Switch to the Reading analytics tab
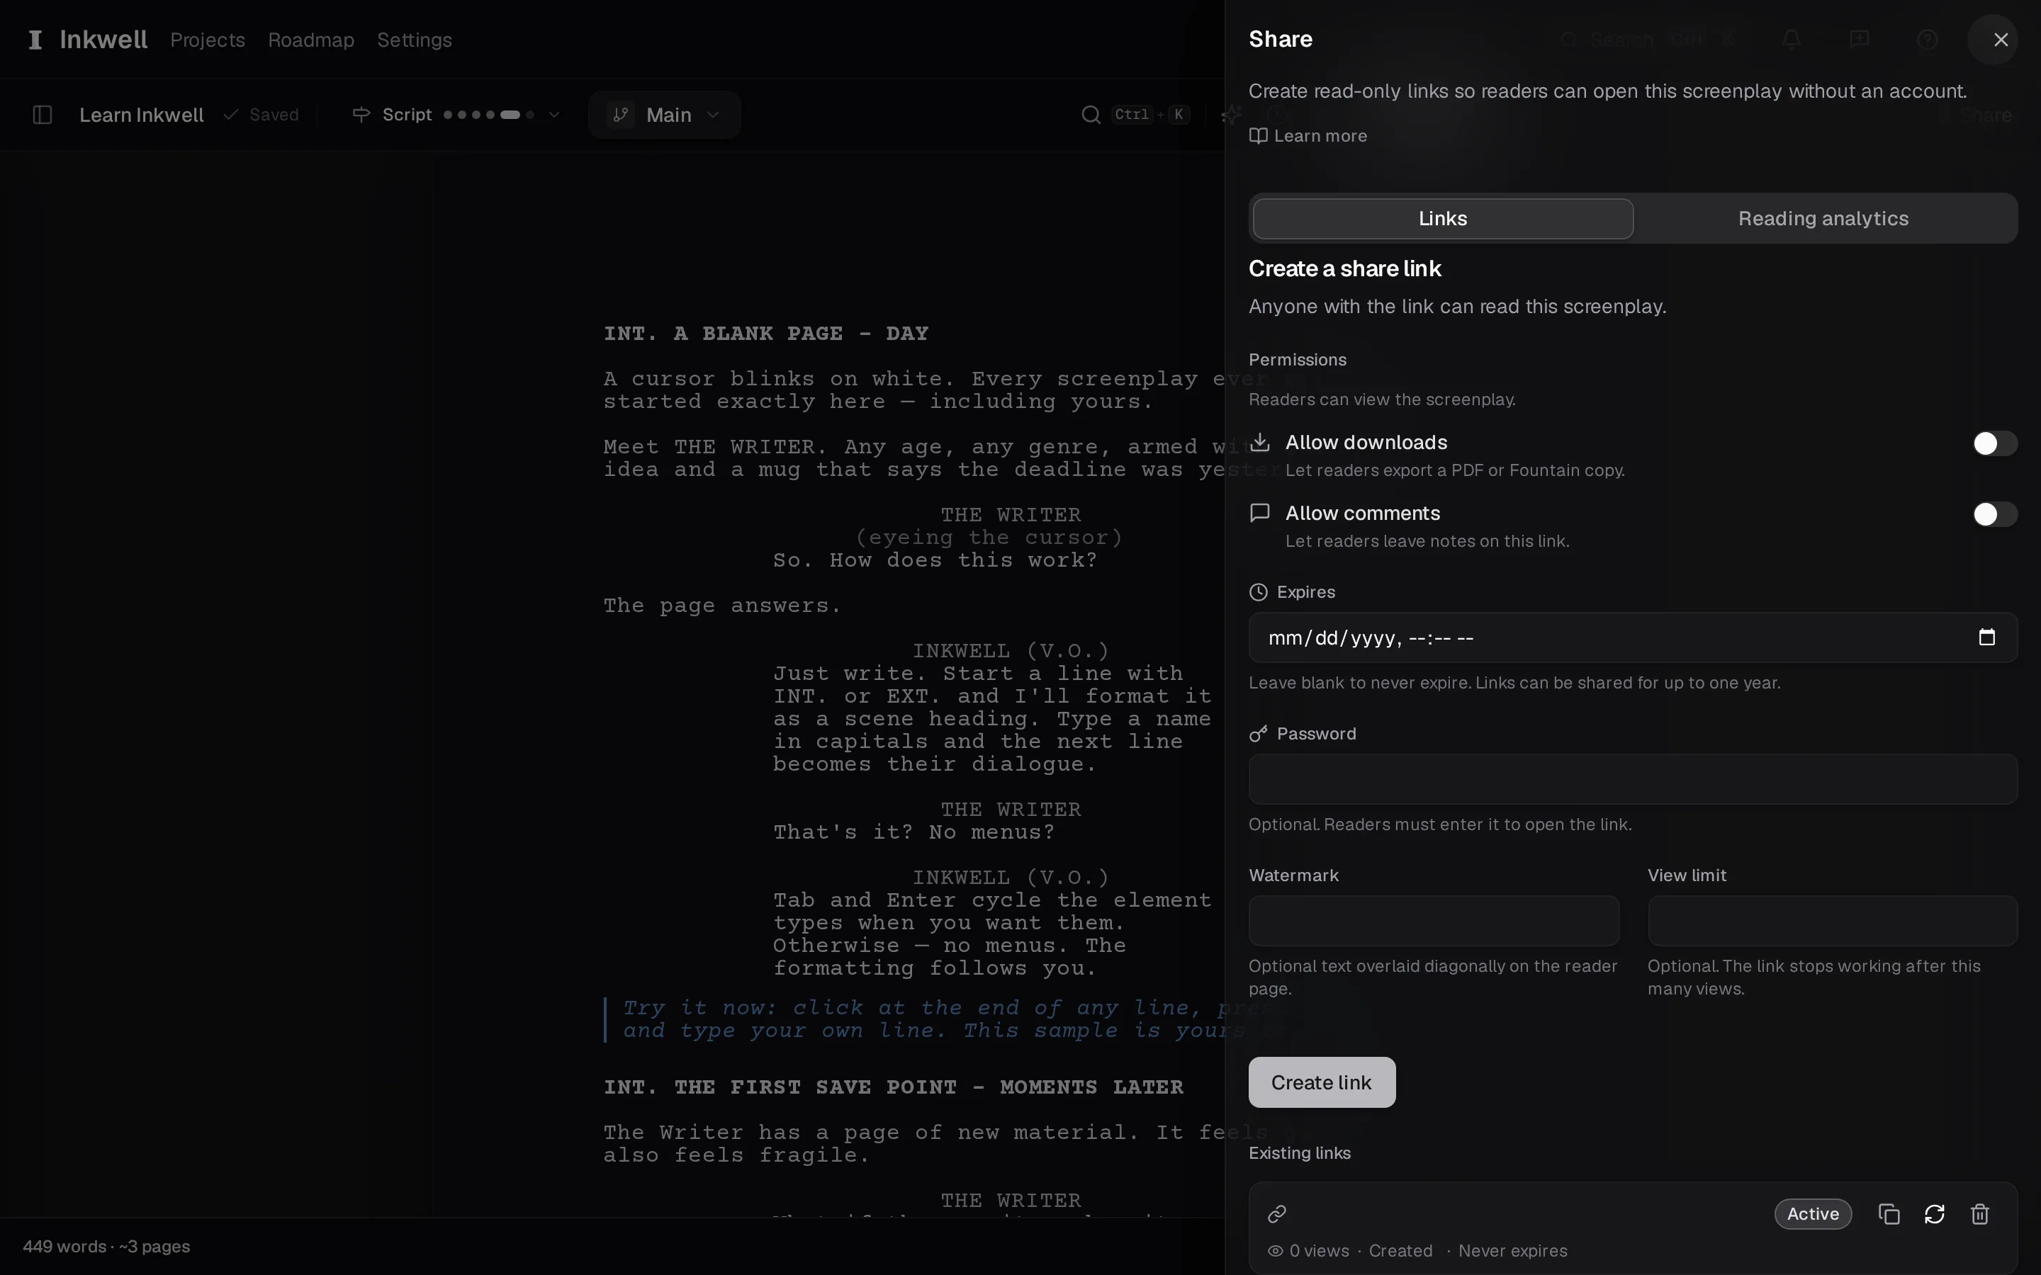 pyautogui.click(x=1823, y=218)
